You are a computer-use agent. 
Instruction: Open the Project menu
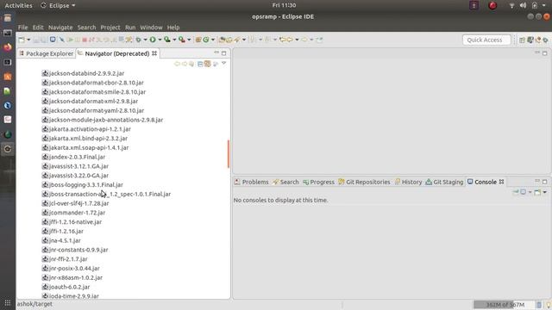click(x=110, y=28)
